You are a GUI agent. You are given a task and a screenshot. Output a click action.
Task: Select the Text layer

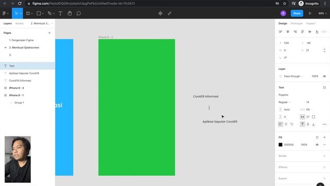point(27,66)
